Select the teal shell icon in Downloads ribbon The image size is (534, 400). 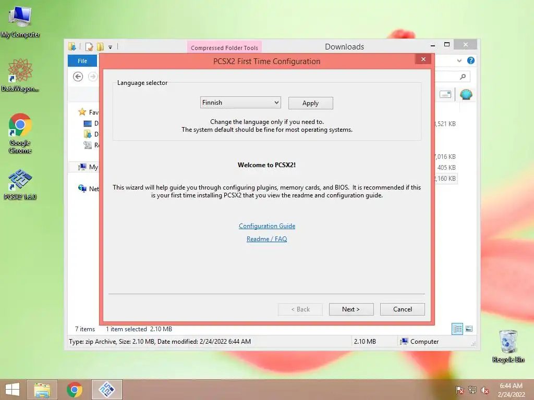pyautogui.click(x=466, y=94)
